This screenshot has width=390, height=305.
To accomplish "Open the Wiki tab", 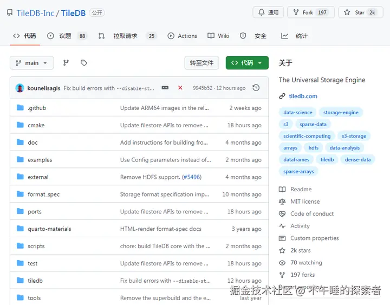I will tap(218, 36).
